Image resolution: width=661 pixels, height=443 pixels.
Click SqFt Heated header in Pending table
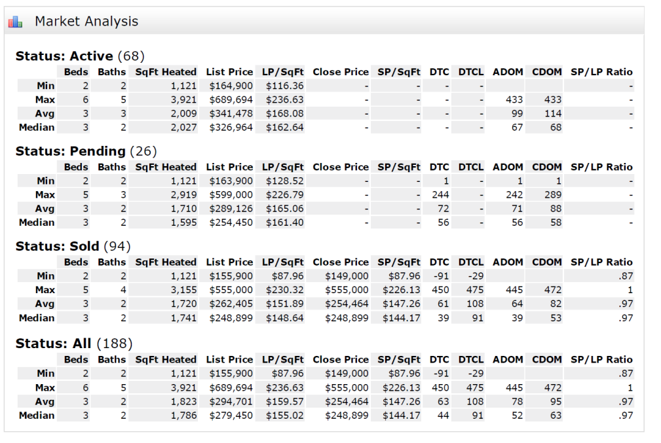point(166,167)
